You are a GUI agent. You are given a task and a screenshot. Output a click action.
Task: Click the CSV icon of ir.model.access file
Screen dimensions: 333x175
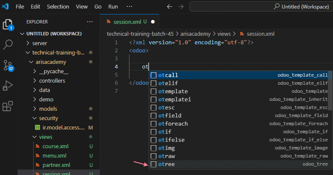click(x=37, y=127)
